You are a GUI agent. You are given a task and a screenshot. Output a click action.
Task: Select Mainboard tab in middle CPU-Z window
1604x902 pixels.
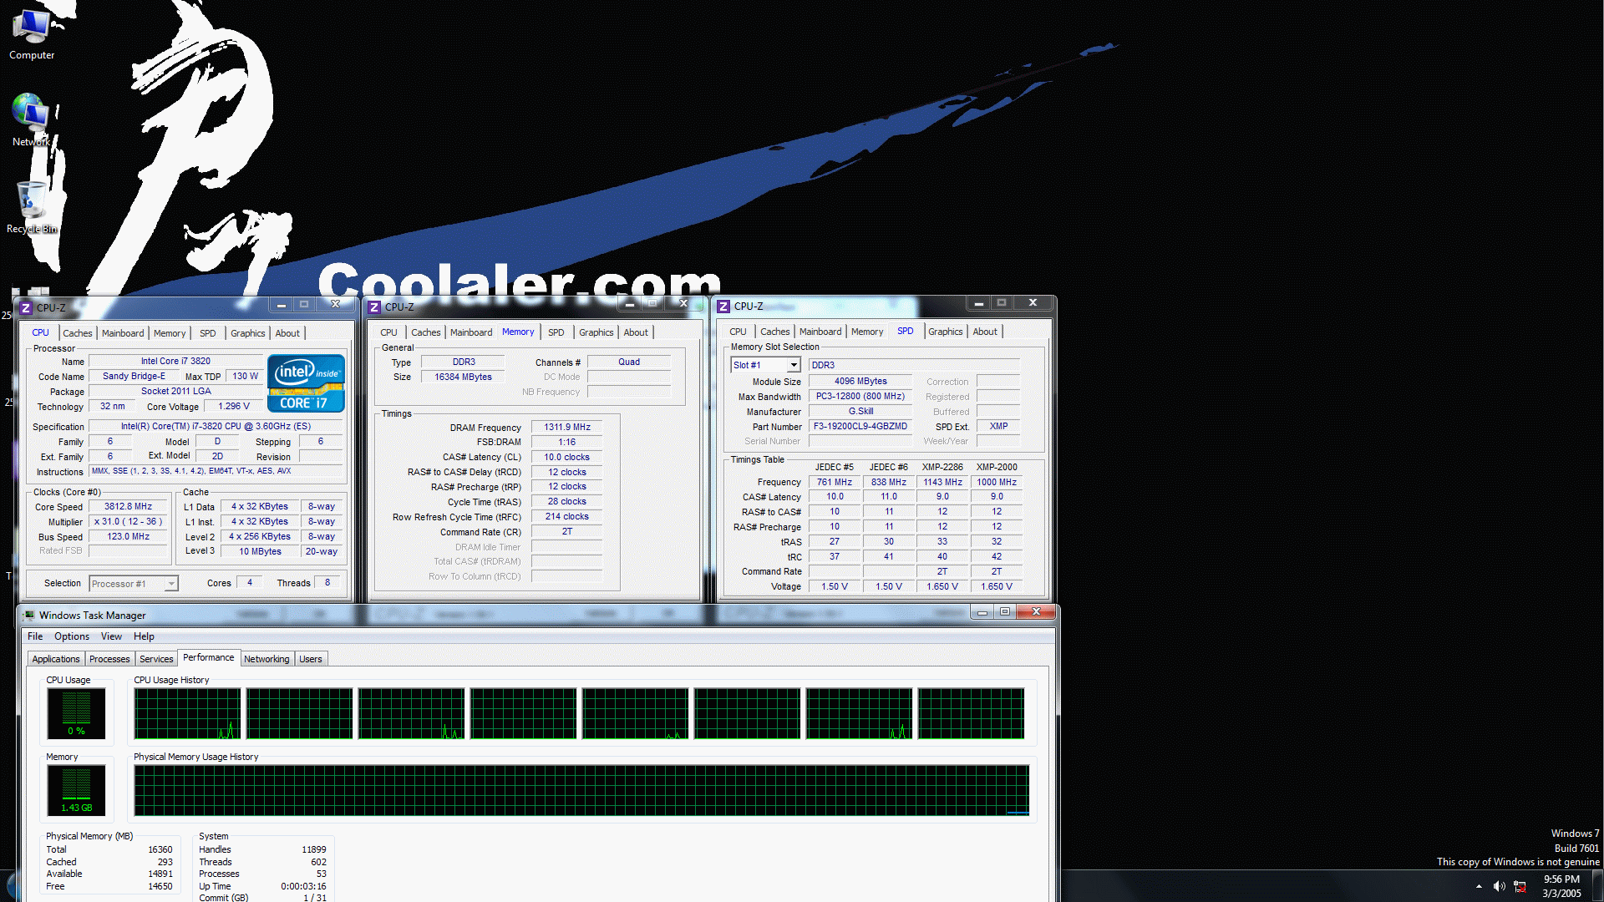point(471,332)
